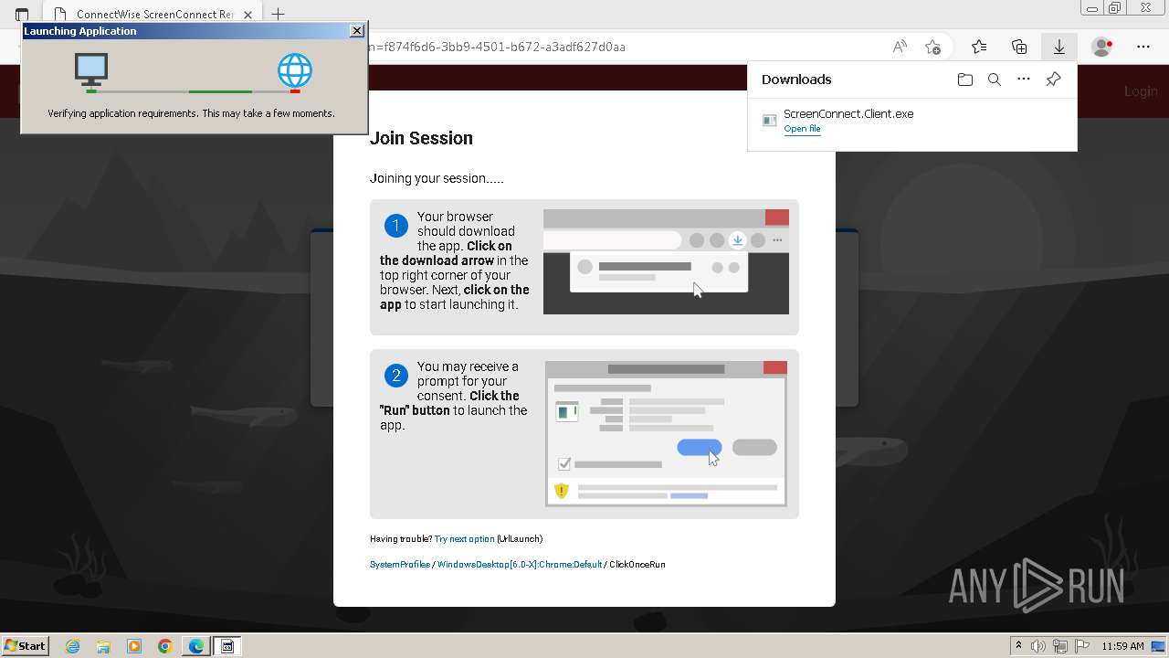Viewport: 1169px width, 658px height.
Task: Click the Login link
Action: click(x=1141, y=91)
